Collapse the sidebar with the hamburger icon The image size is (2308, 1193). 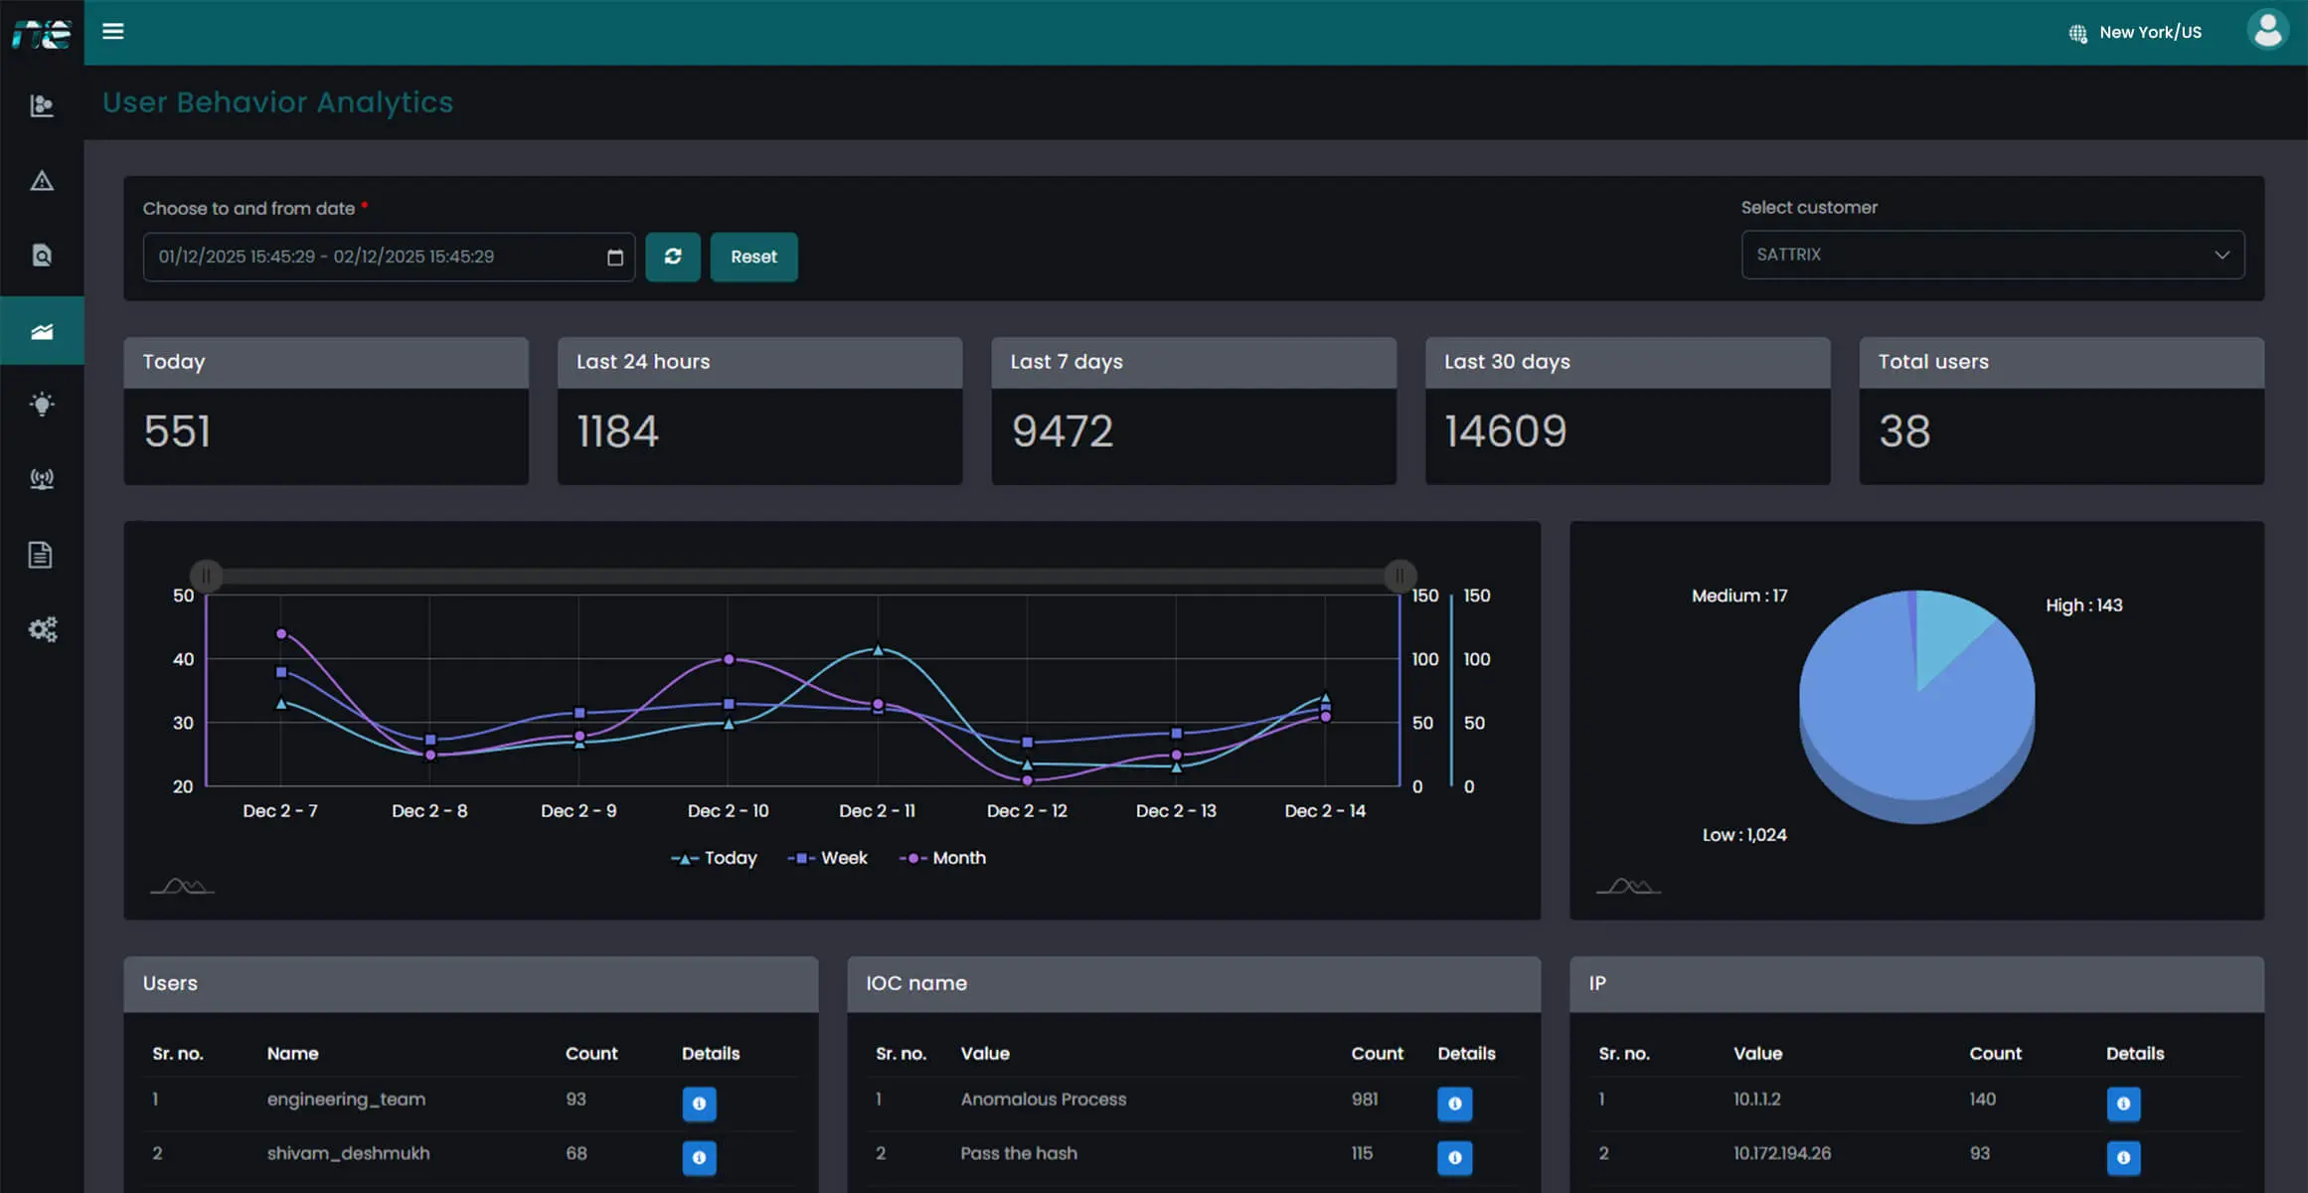113,31
